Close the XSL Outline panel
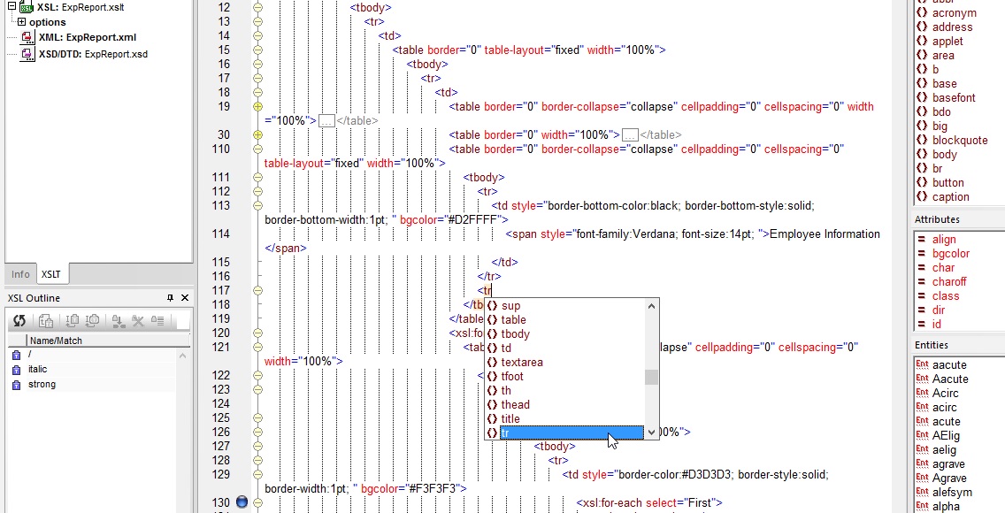The width and height of the screenshot is (1005, 513). tap(184, 298)
